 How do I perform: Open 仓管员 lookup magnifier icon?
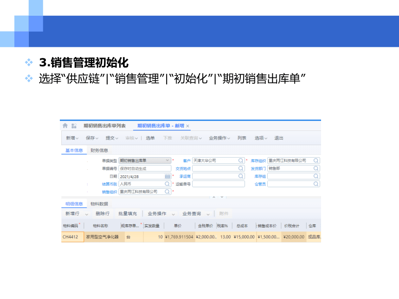[x=316, y=184]
